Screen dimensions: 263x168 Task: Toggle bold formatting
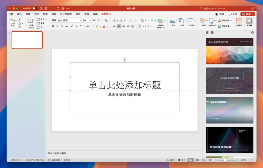click(53, 26)
